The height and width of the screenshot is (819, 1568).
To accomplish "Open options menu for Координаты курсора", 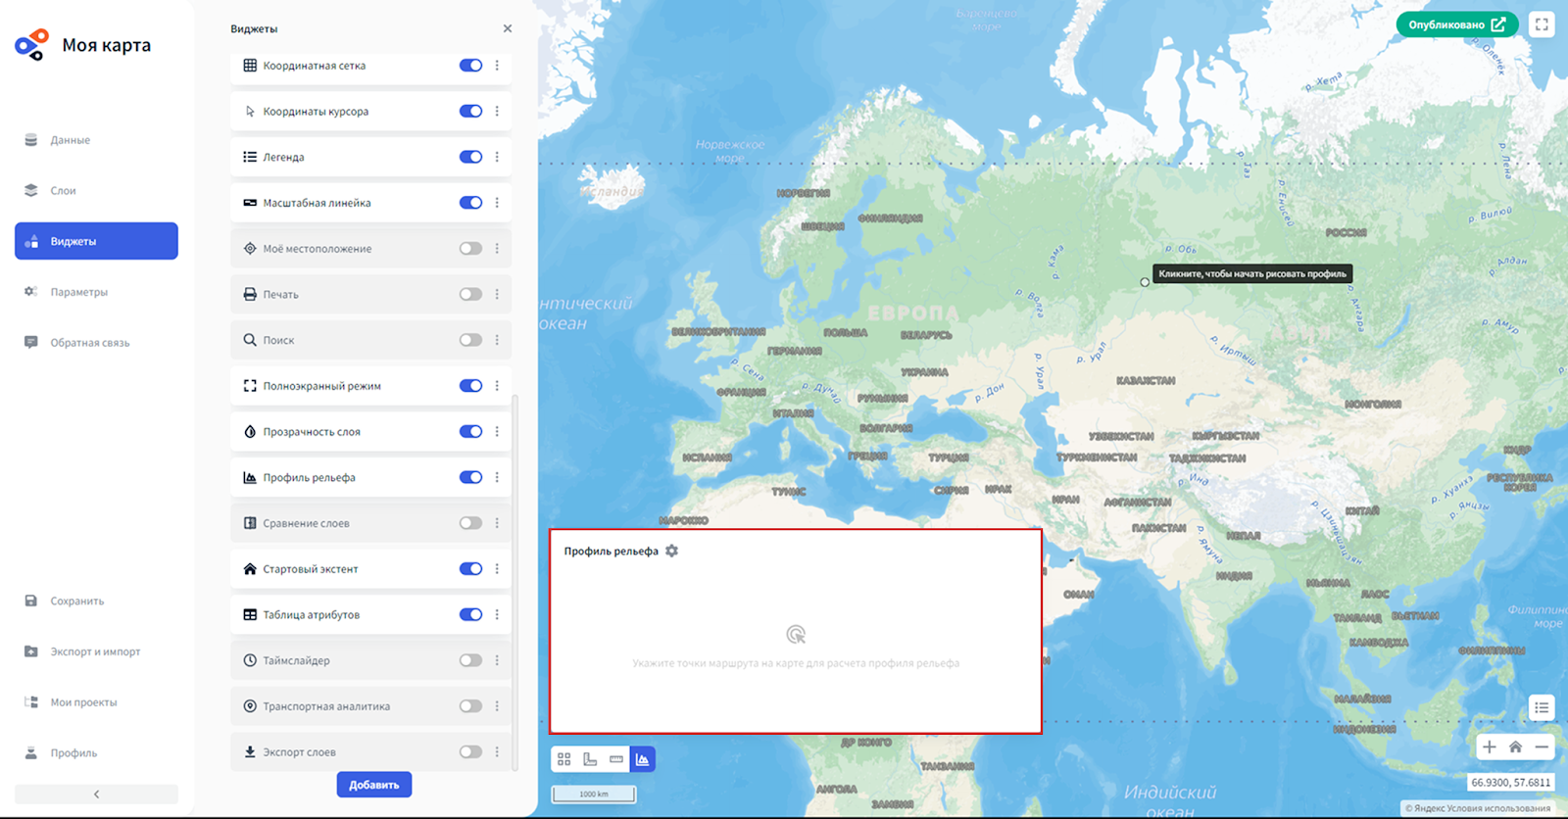I will click(x=497, y=111).
